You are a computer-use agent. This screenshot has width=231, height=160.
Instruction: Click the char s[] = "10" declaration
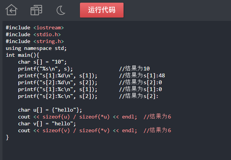pos(42,62)
